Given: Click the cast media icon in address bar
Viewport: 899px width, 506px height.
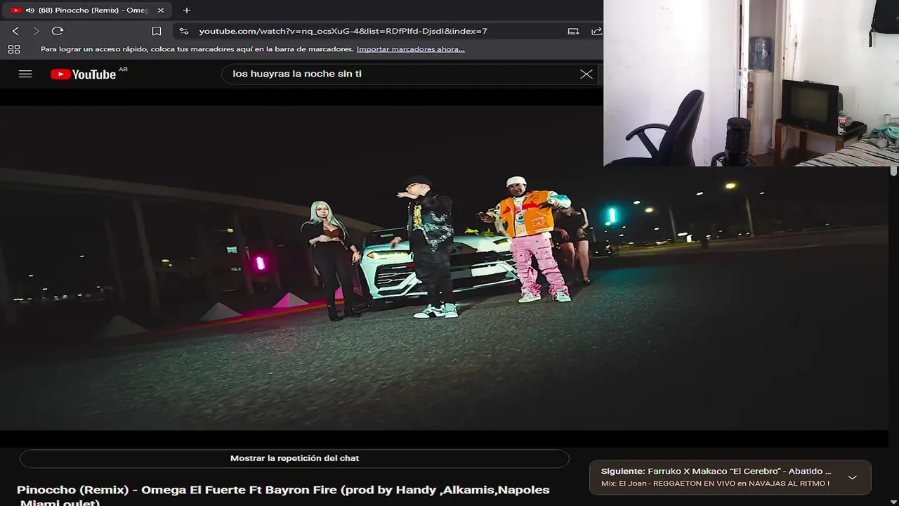Looking at the screenshot, I should point(573,31).
